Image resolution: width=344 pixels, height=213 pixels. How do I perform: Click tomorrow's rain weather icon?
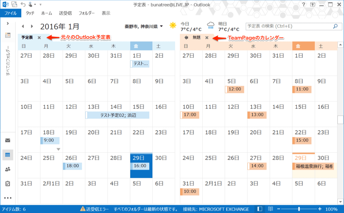click(x=211, y=25)
